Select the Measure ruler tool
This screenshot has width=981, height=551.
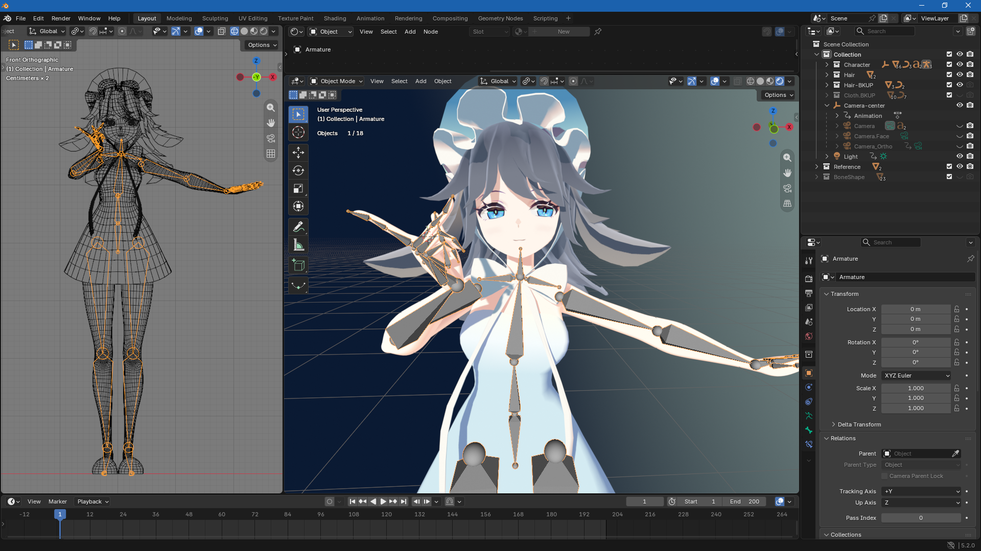[x=298, y=245]
